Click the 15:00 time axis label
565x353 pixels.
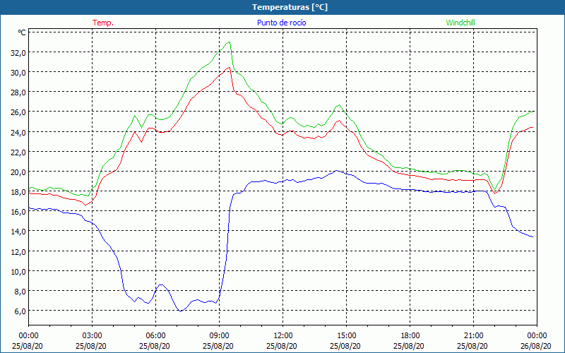(346, 336)
